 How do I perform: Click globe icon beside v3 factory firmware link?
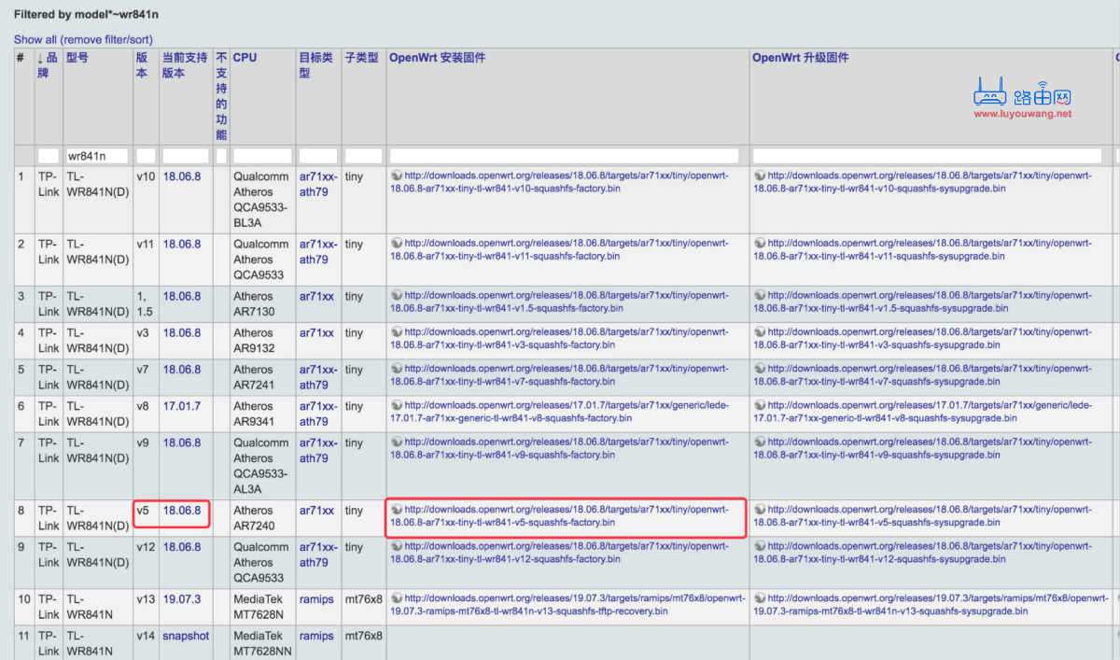(397, 331)
